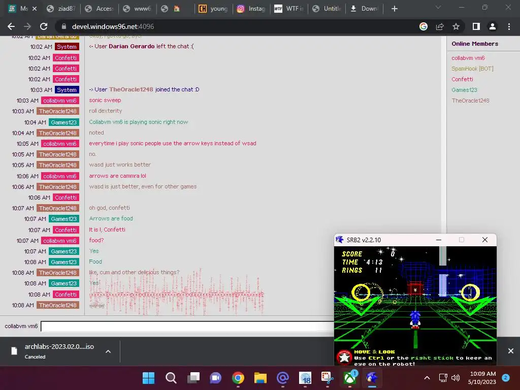
Task: Switch to the Untitled tab
Action: pyautogui.click(x=328, y=9)
